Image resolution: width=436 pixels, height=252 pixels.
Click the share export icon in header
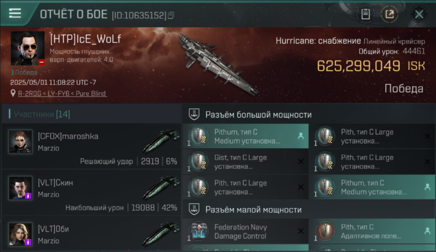[x=389, y=14]
